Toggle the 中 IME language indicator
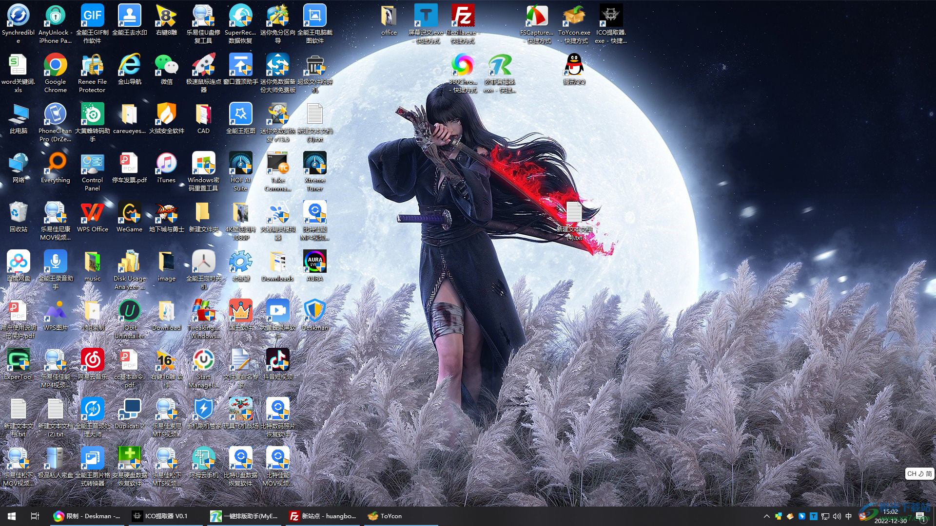The image size is (936, 526). (x=848, y=516)
